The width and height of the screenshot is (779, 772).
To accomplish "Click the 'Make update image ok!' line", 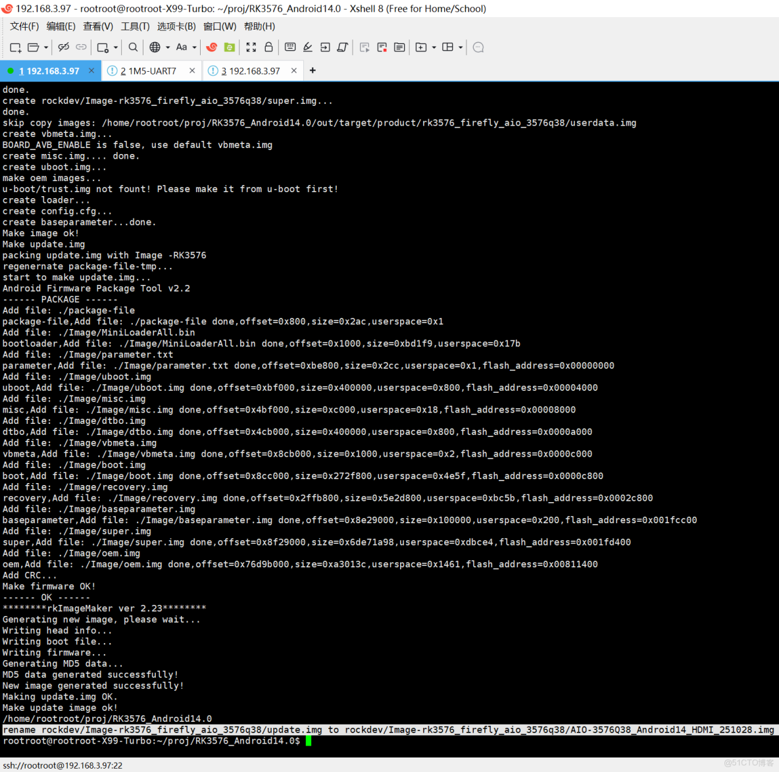I will pyautogui.click(x=60, y=708).
